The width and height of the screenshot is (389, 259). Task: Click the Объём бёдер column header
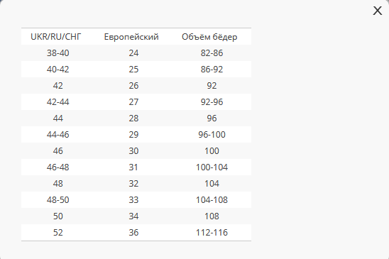[x=209, y=37]
